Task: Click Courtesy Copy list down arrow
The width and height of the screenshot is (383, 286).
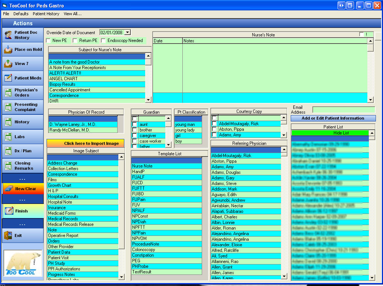Action: pos(284,135)
